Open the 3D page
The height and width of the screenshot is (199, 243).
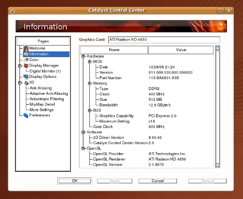click(x=32, y=82)
